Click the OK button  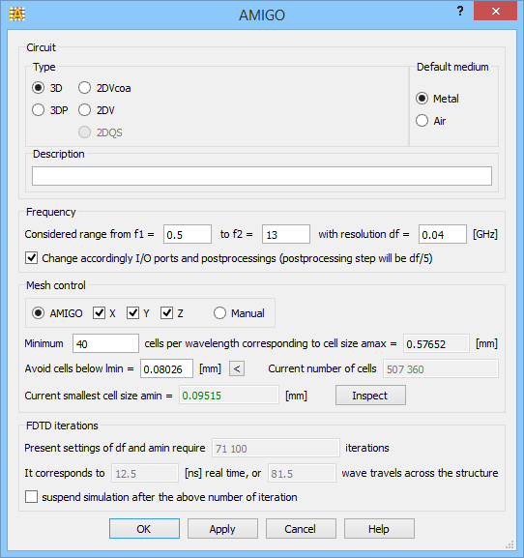[x=144, y=529]
